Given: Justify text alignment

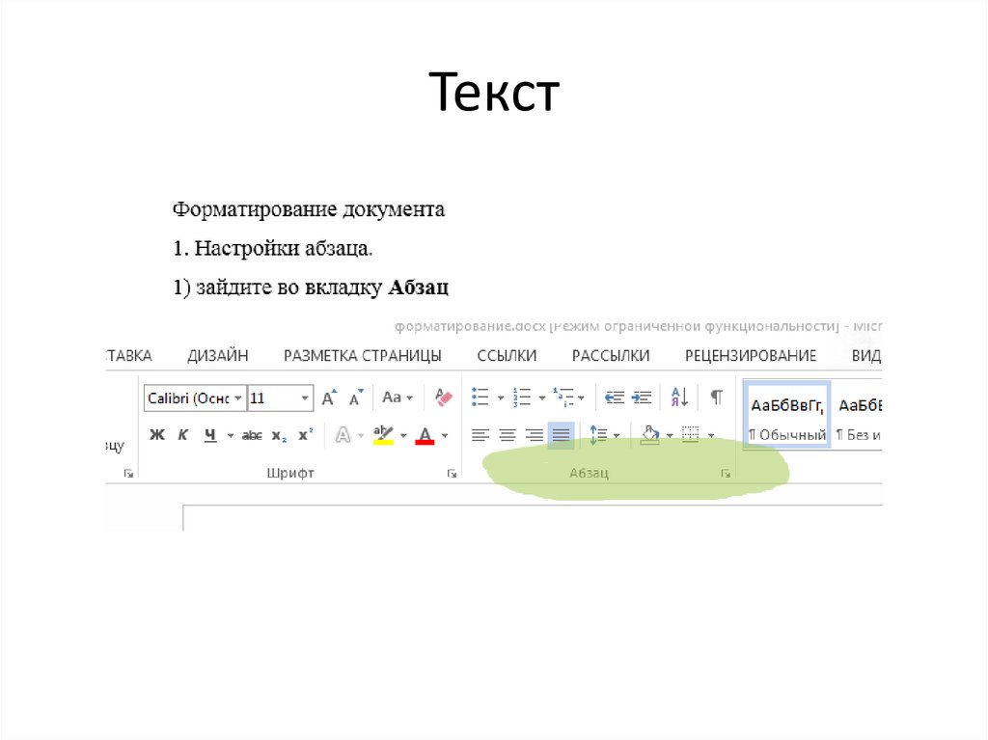Looking at the screenshot, I should [561, 435].
